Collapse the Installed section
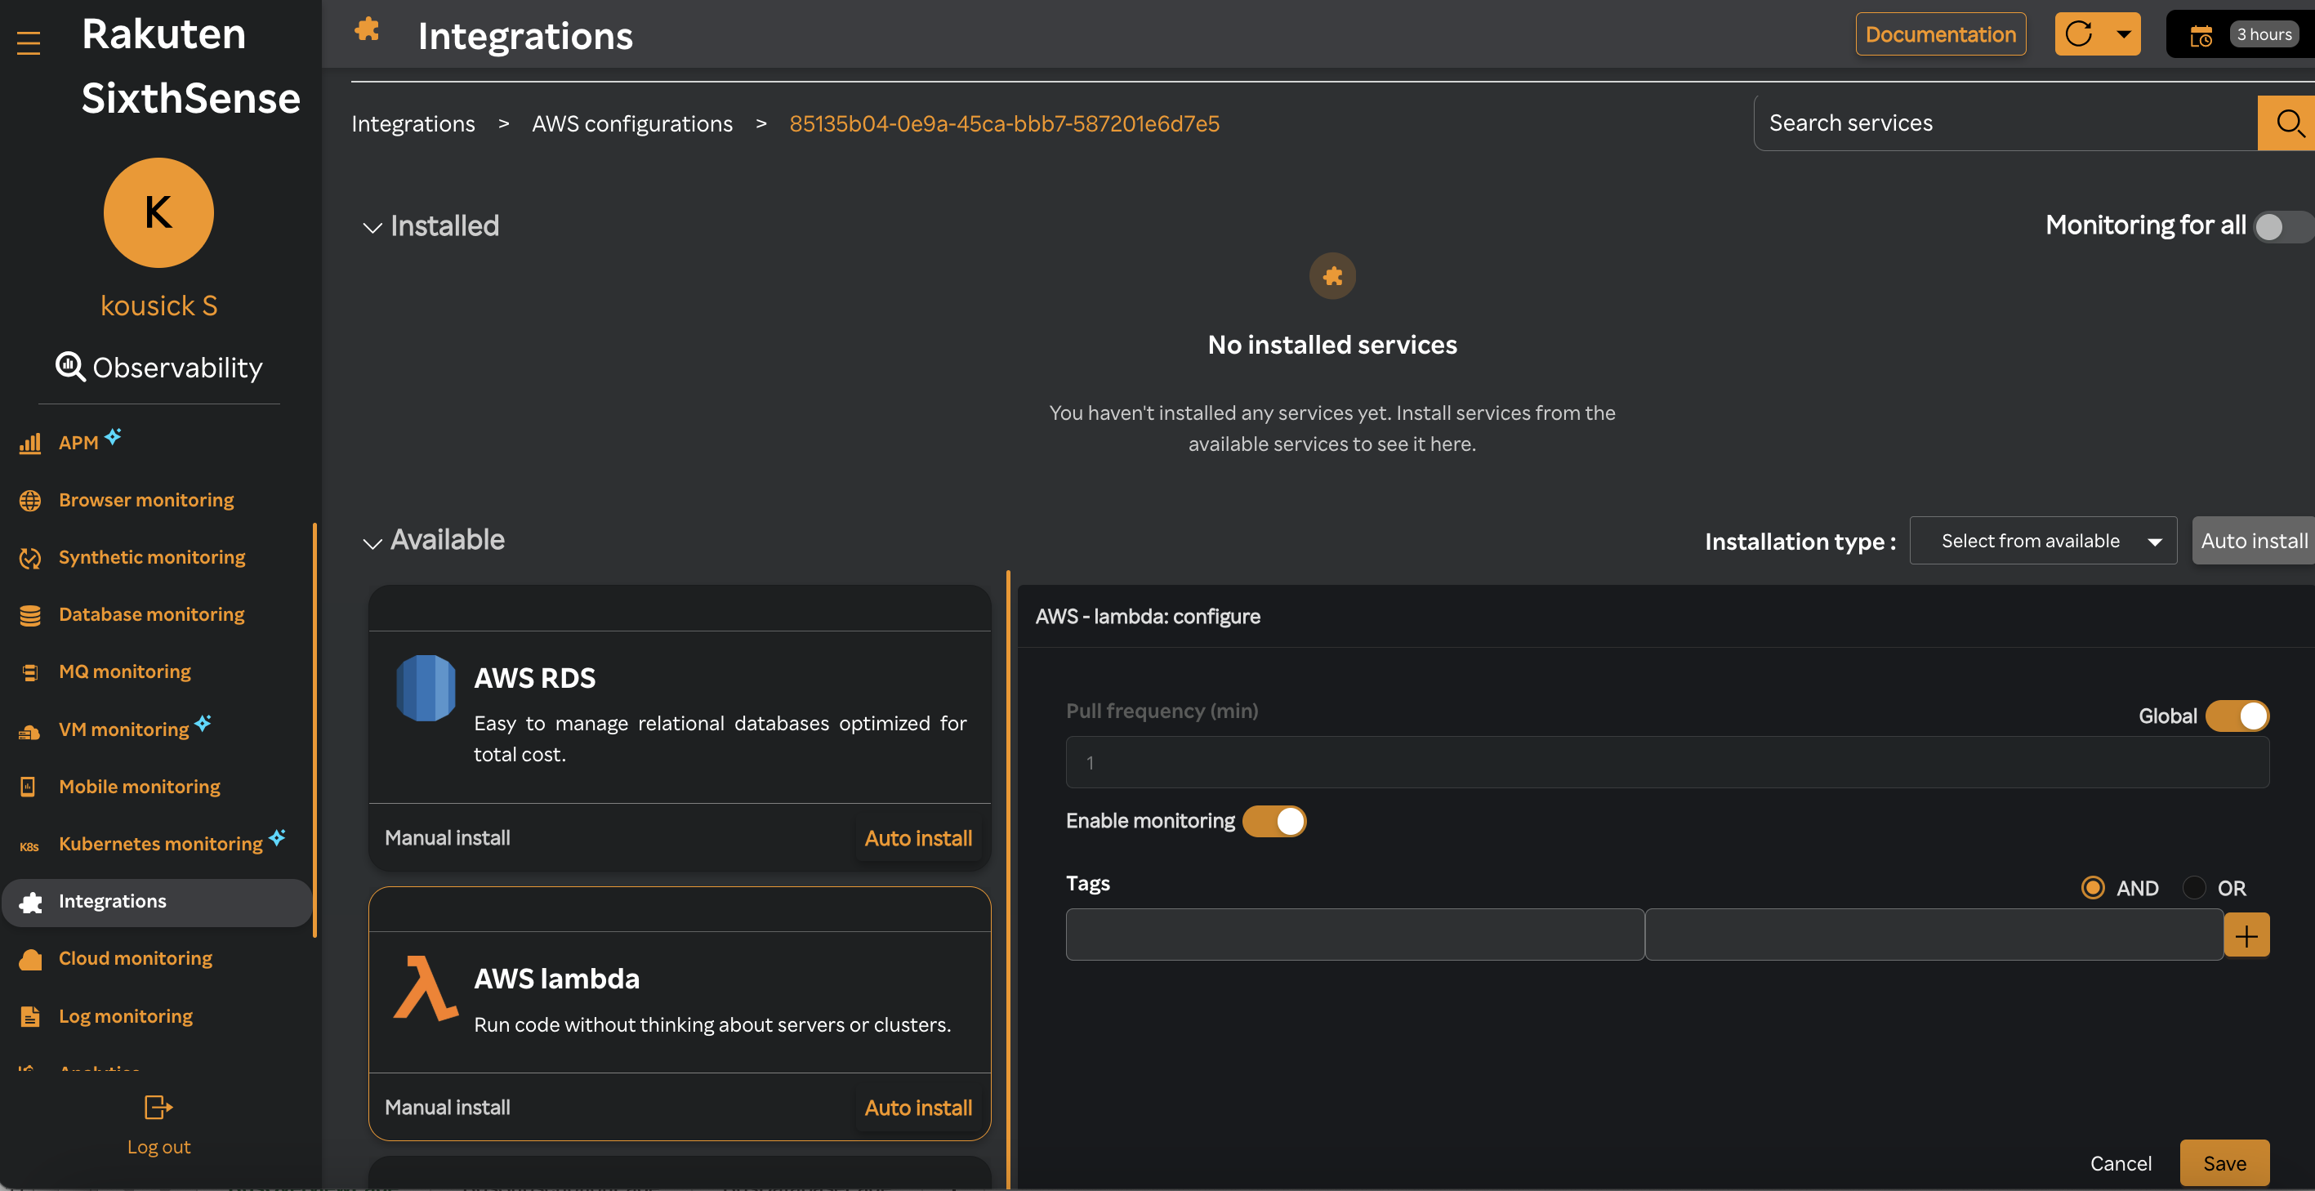Viewport: 2315px width, 1191px height. [x=372, y=227]
